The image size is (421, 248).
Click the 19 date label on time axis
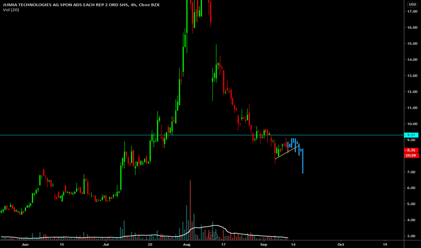385,244
